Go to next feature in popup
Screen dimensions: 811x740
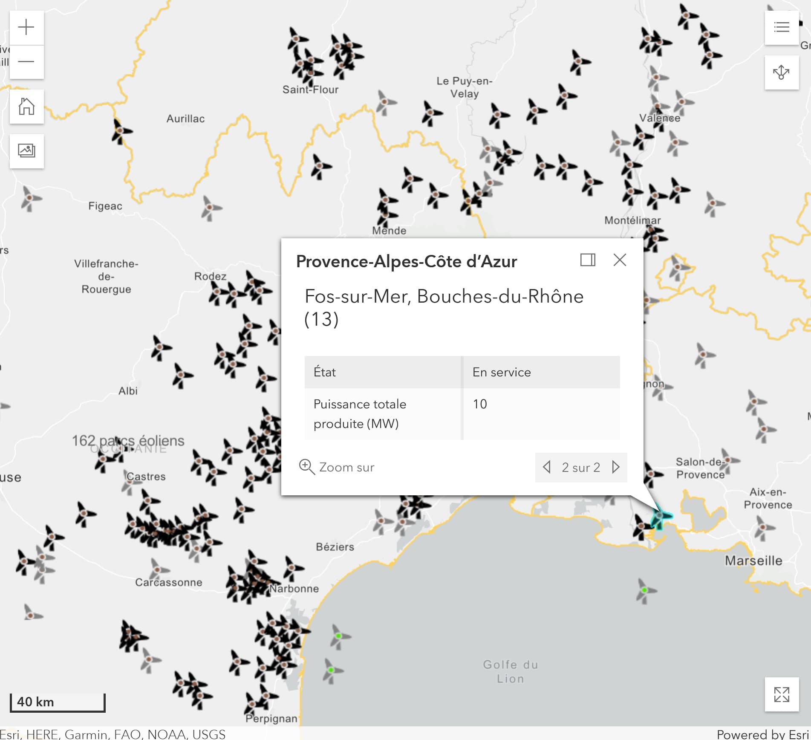pos(616,467)
